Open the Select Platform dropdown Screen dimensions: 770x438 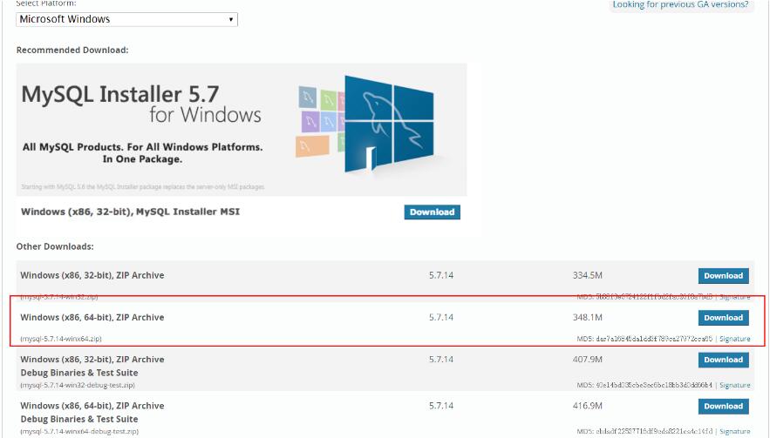[126, 19]
